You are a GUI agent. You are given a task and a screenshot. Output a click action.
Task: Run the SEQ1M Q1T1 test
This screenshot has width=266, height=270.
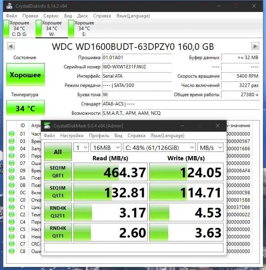coord(58,192)
